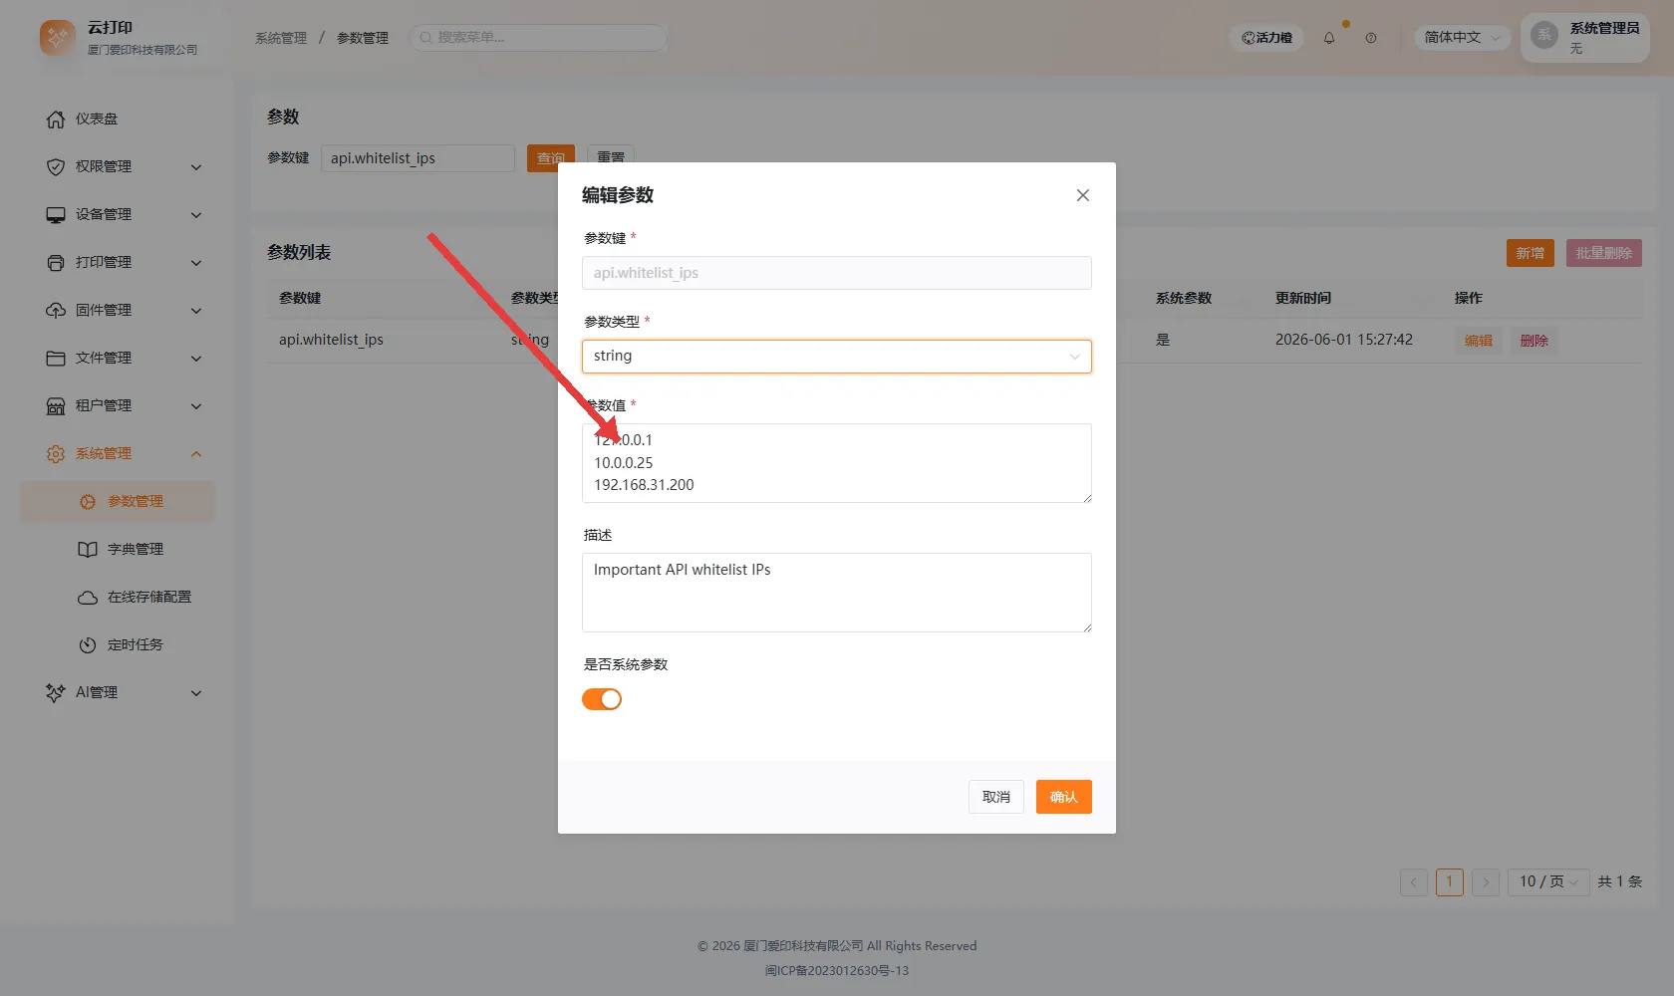Viewport: 1674px width, 996px height.
Task: Open the 字典管理 submenu item
Action: tap(118, 550)
